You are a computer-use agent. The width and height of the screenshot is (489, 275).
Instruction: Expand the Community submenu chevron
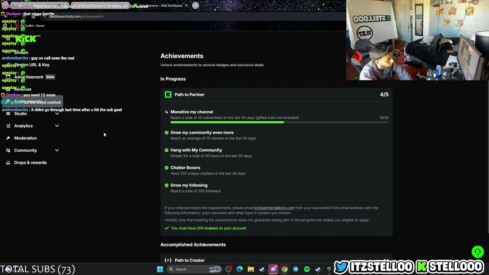(57, 150)
